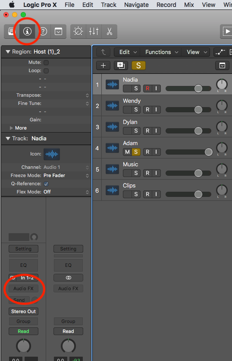Enable input monitoring on Wendy track
The height and width of the screenshot is (361, 232).
[156, 110]
